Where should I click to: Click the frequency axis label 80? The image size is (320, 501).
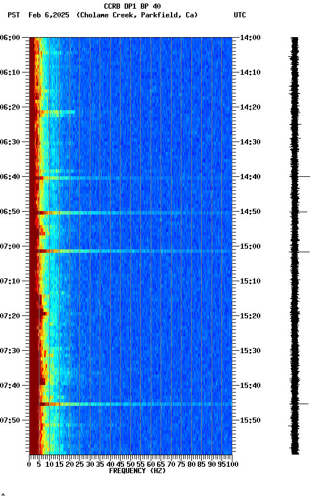pos(191,464)
